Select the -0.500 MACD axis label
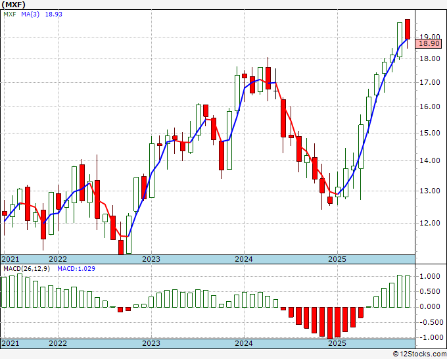The height and width of the screenshot is (359, 447). tap(431, 322)
